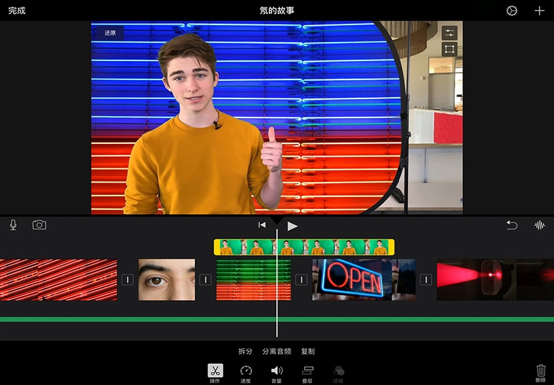Open the Volume speaker control
The image size is (554, 385).
(276, 371)
